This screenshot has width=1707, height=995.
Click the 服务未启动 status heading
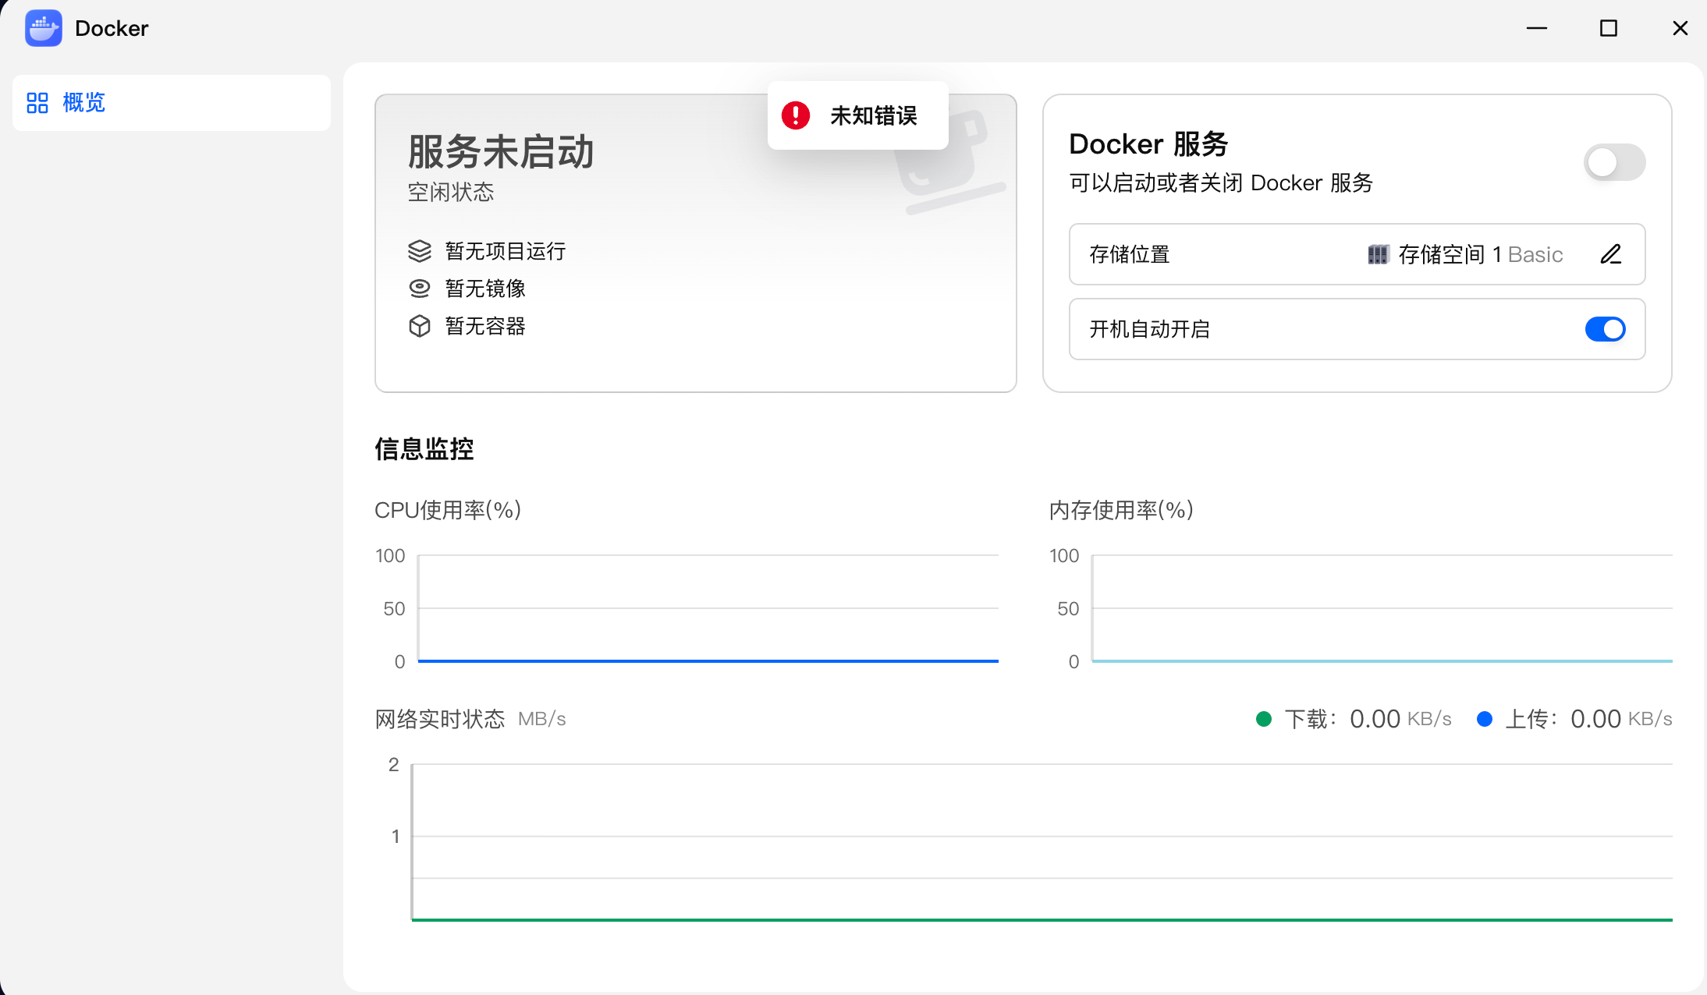501,151
